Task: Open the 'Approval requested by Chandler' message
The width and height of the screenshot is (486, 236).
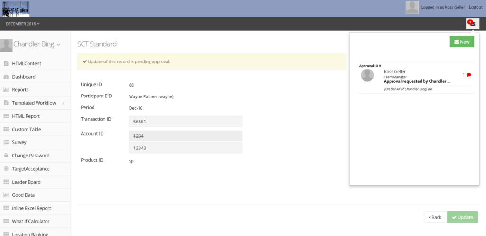Action: 417,81
